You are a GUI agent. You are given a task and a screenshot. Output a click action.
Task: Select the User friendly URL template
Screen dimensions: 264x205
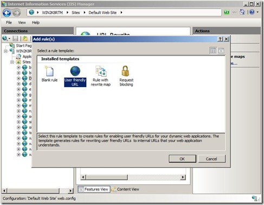(x=75, y=76)
